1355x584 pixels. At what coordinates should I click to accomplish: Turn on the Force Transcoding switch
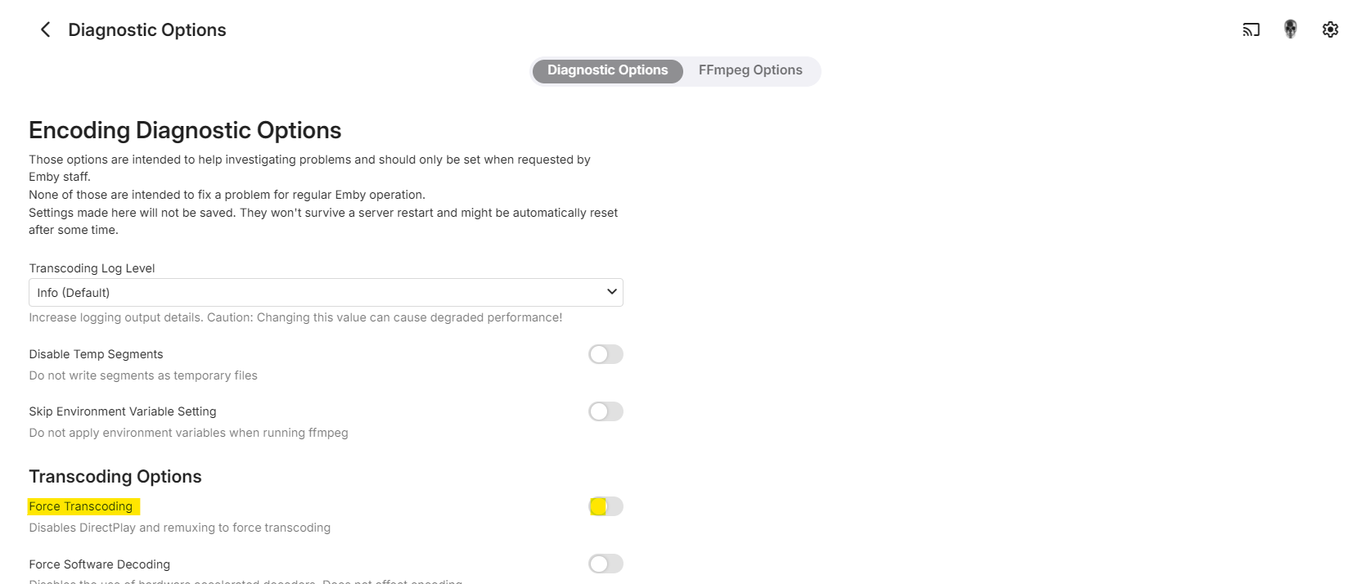(605, 506)
